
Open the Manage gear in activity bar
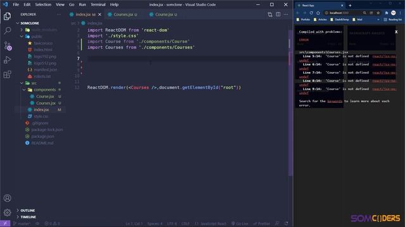(x=7, y=212)
